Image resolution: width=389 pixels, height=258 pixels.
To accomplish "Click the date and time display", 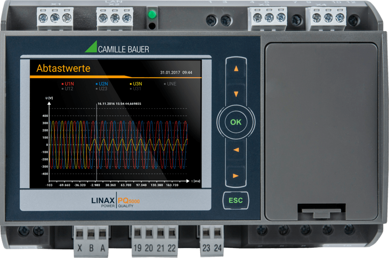I will [176, 72].
